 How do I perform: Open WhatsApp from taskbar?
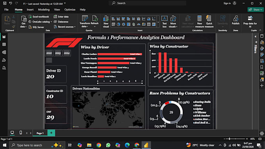pyautogui.click(x=108, y=145)
